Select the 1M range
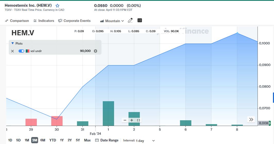The height and width of the screenshot is (144, 274). (27, 140)
